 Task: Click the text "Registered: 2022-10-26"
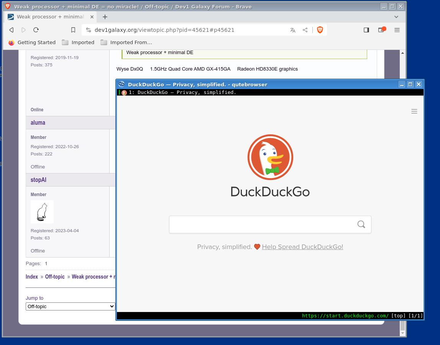[55, 147]
